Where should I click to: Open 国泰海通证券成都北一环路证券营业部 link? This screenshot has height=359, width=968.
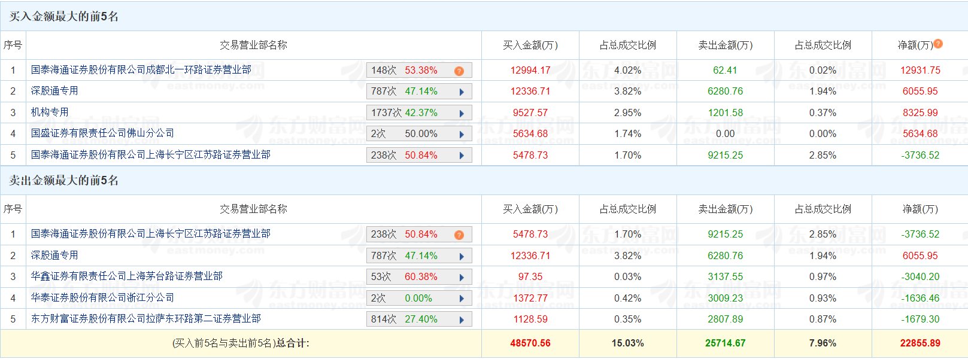141,70
